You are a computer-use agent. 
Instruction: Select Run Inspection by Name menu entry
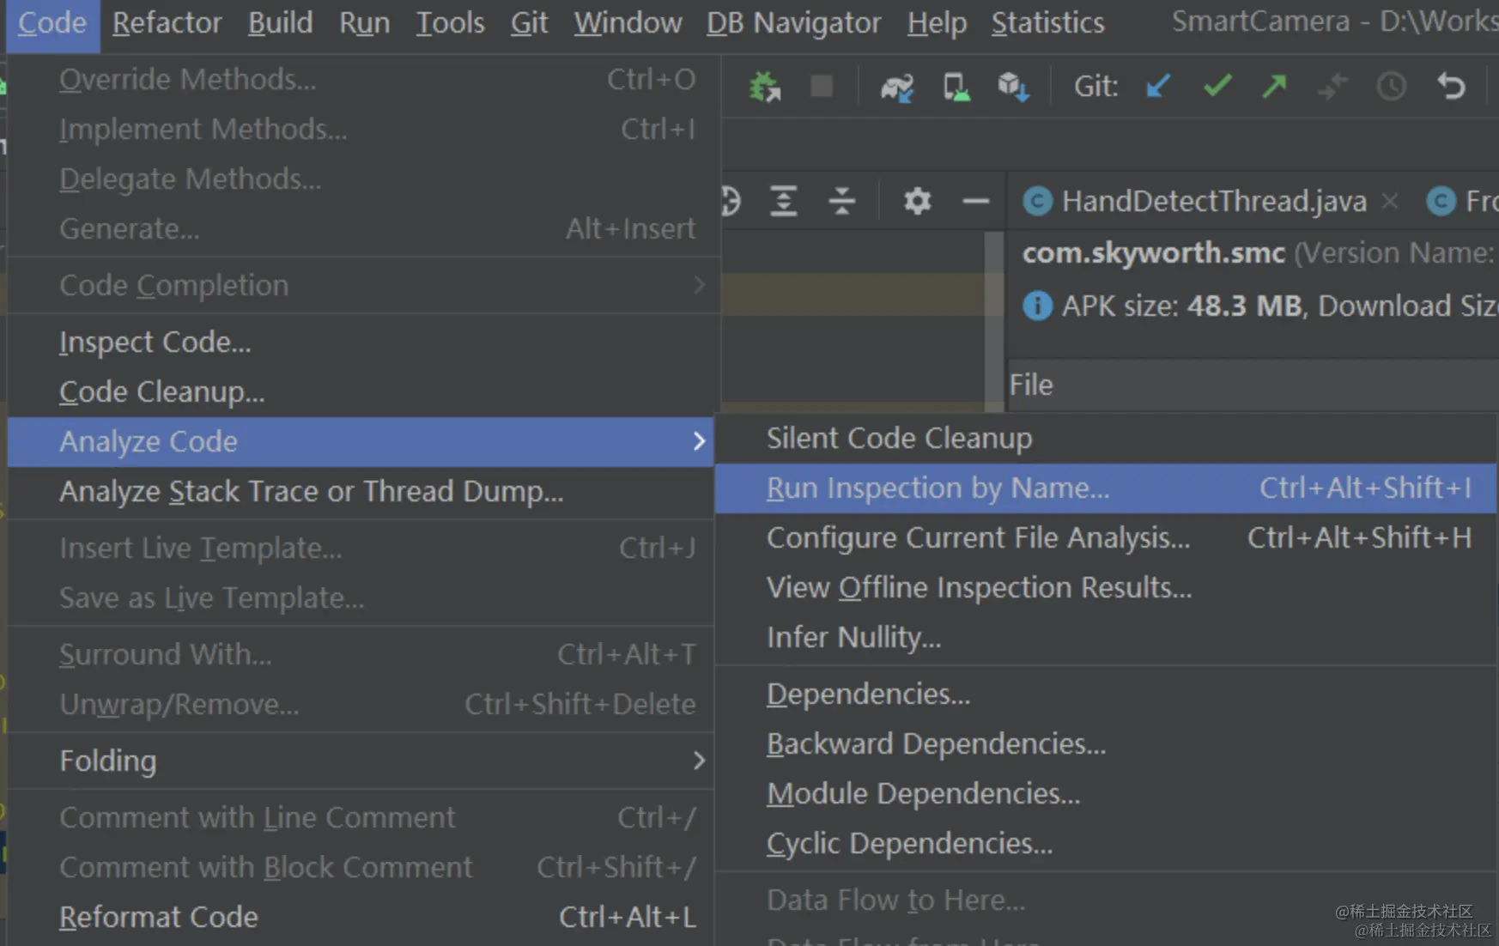(1106, 488)
